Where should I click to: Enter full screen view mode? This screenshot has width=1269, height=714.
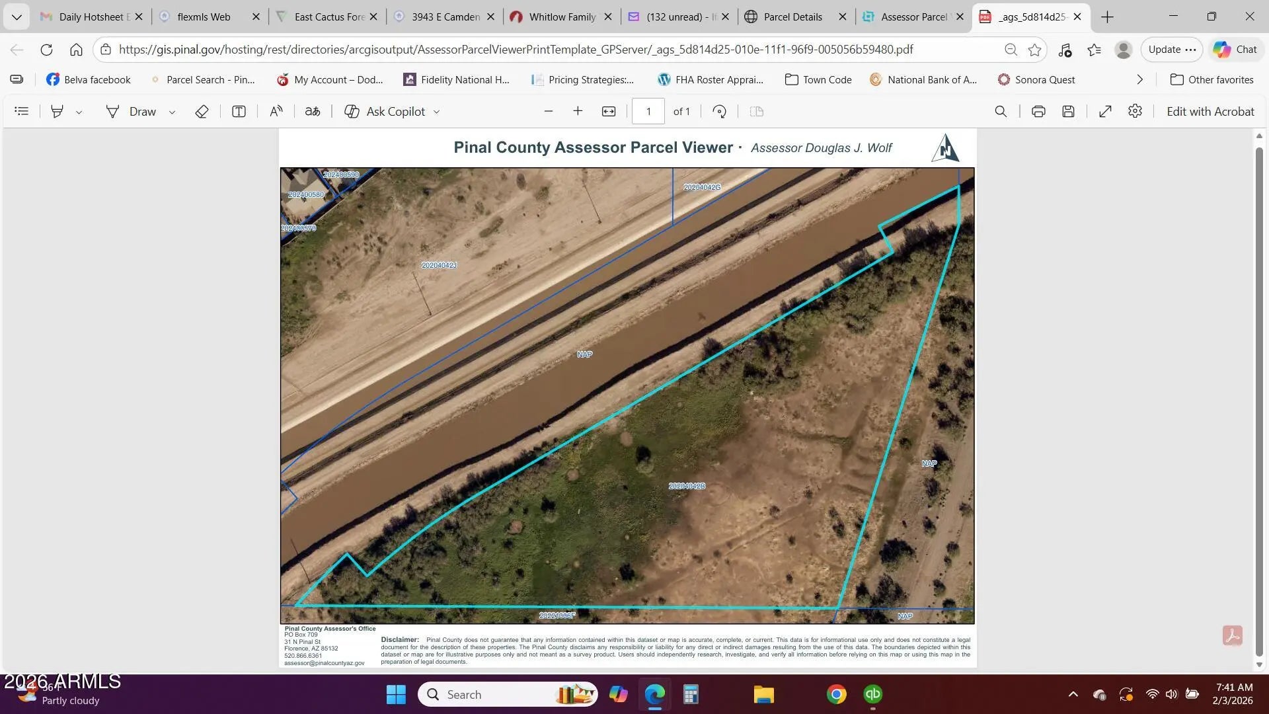click(1105, 112)
